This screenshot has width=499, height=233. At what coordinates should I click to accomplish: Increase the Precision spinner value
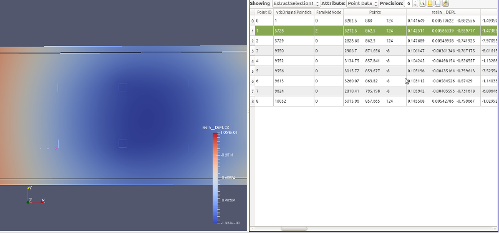click(415, 2)
